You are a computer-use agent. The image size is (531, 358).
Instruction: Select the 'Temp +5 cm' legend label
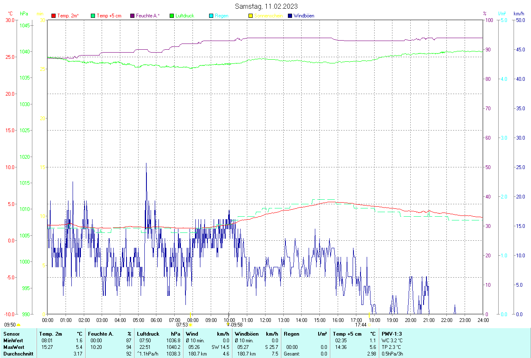click(x=109, y=16)
